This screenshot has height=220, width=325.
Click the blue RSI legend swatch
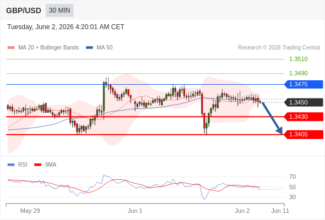[x=11, y=165]
